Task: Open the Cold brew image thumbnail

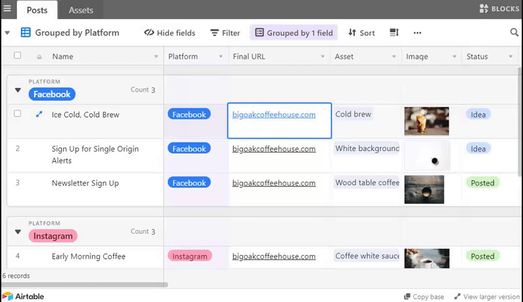Action: pyautogui.click(x=426, y=121)
